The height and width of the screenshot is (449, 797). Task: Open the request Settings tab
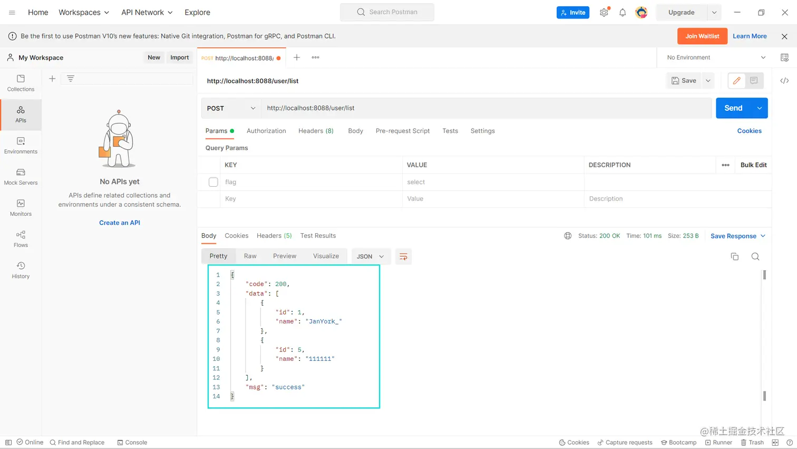point(482,131)
